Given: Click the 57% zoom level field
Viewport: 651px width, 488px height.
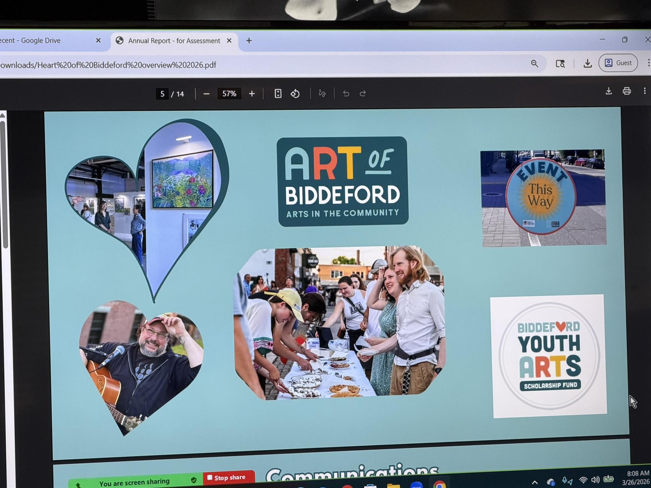Looking at the screenshot, I should click(x=229, y=94).
